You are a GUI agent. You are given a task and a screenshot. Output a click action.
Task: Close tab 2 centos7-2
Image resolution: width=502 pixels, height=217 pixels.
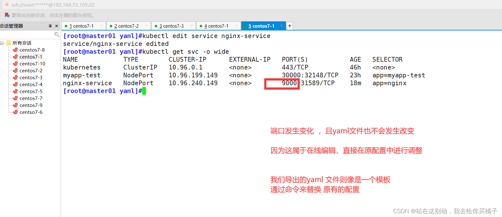coord(147,26)
